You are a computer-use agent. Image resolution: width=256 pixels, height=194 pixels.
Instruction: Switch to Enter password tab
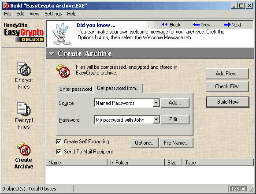tap(75, 89)
